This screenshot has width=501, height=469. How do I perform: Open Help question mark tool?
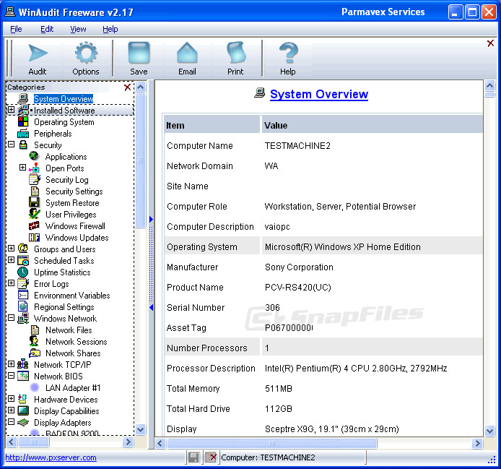coord(288,59)
